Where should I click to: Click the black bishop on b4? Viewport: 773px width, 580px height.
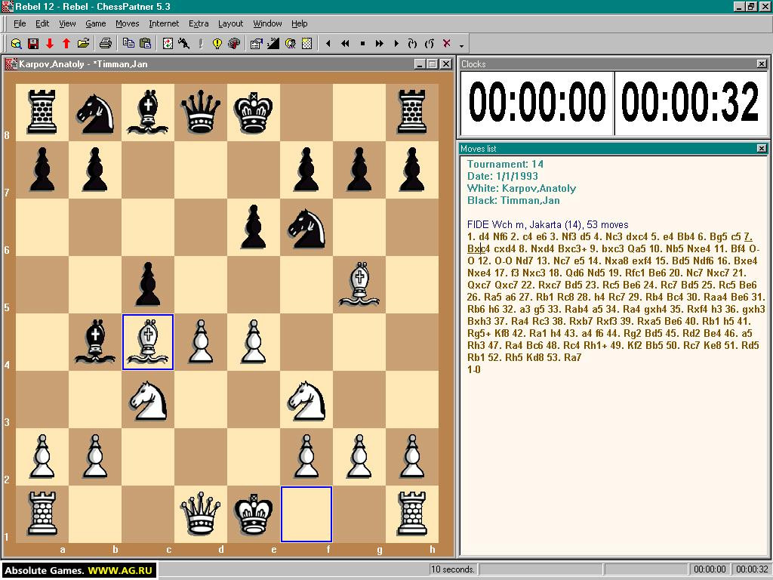pos(95,342)
